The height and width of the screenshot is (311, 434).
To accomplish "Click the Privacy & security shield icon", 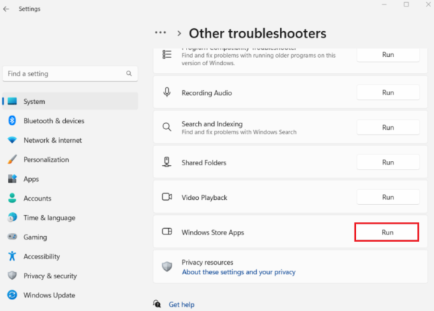I will tap(12, 276).
